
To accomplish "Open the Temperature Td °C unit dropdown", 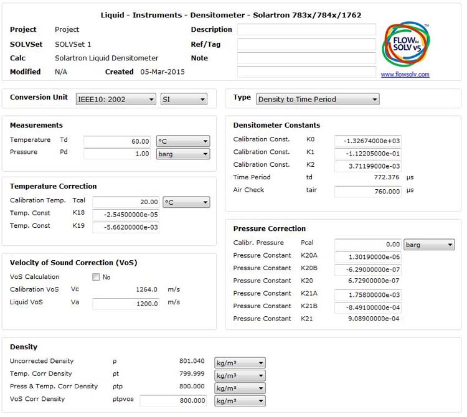I will pyautogui.click(x=183, y=141).
